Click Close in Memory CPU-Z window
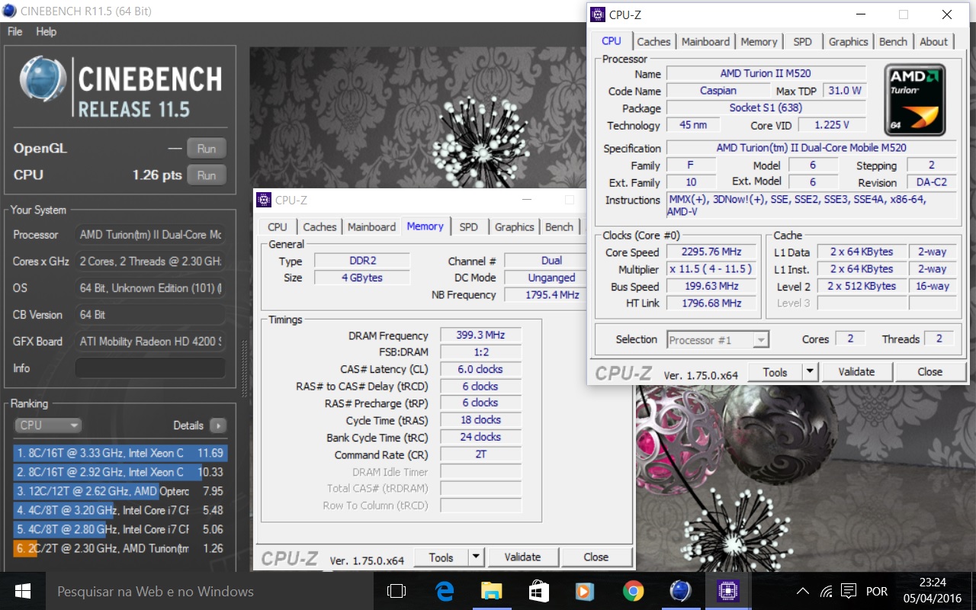The width and height of the screenshot is (976, 610). [596, 557]
